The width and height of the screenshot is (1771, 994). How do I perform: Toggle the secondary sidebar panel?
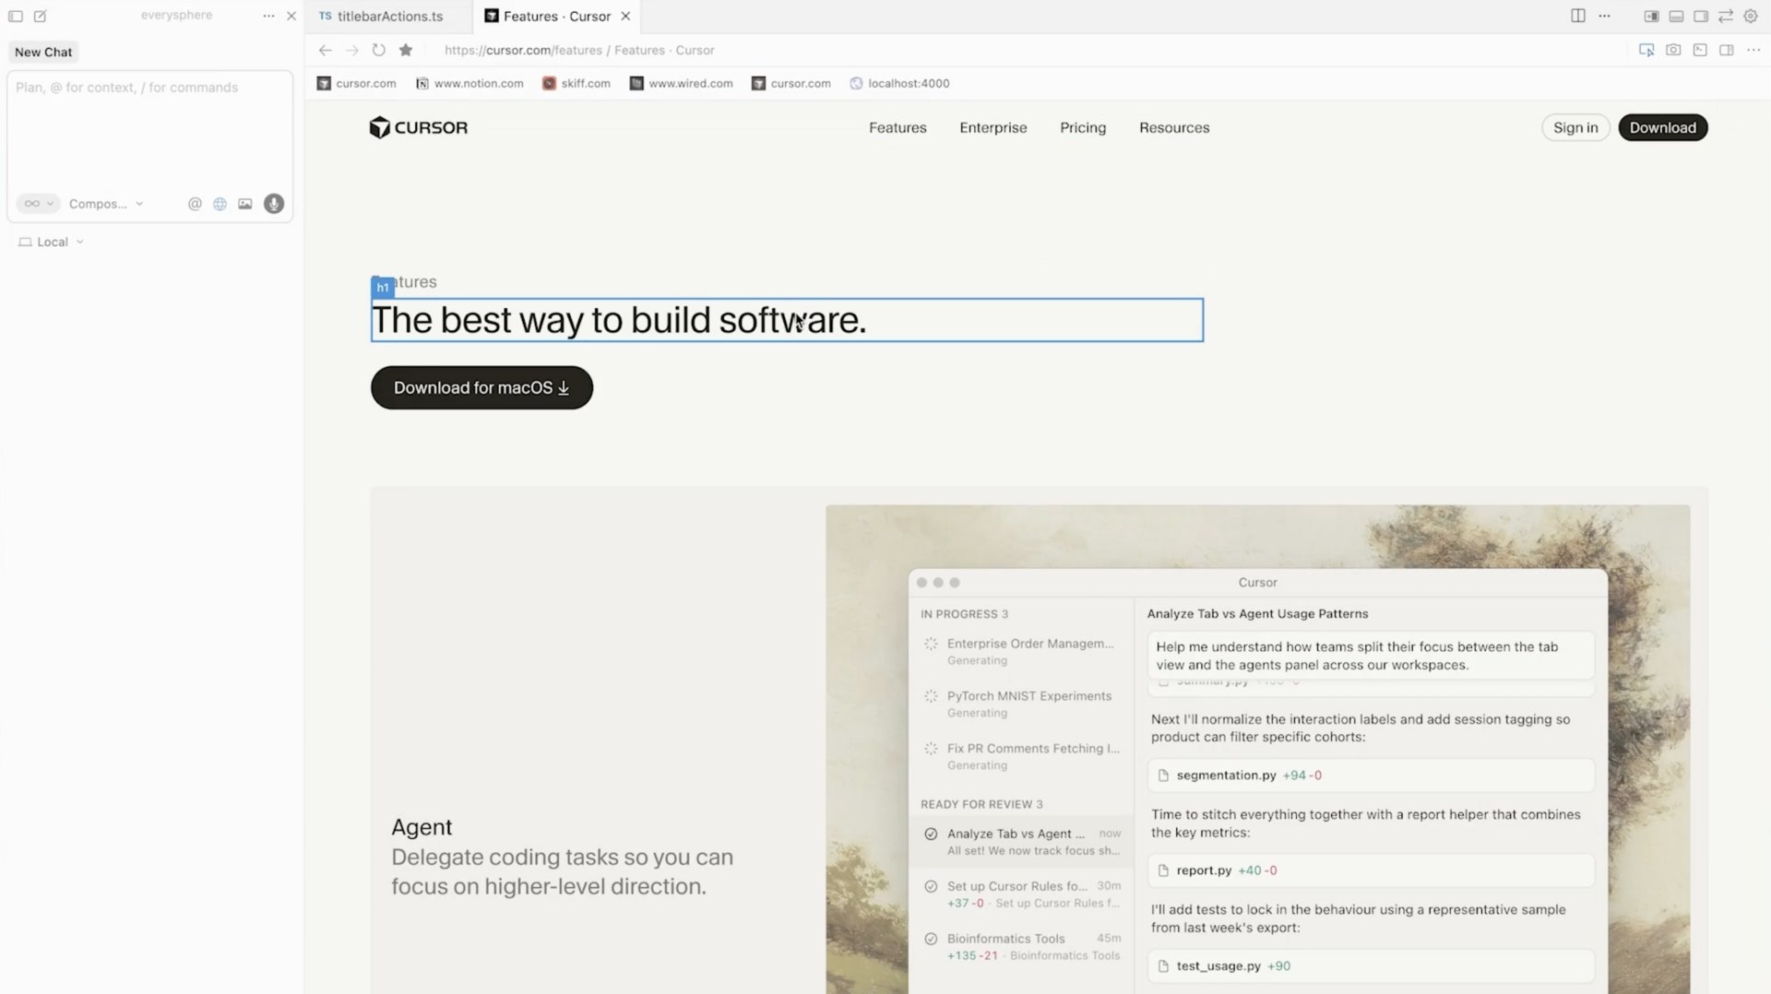(x=1703, y=16)
